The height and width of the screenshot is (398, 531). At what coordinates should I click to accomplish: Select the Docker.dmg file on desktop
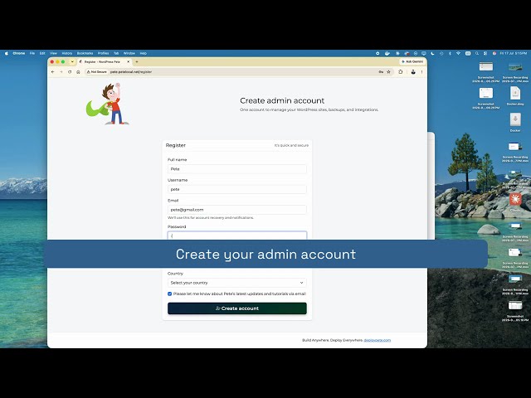coord(515,96)
